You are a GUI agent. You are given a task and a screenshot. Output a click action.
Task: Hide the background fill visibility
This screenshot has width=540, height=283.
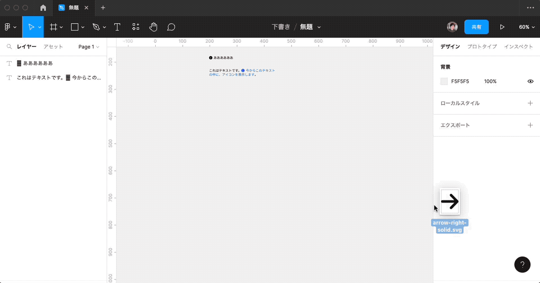pos(530,81)
